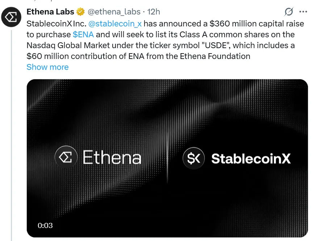The image size is (313, 241).
Task: Open the three-dot more options menu
Action: coord(303,12)
